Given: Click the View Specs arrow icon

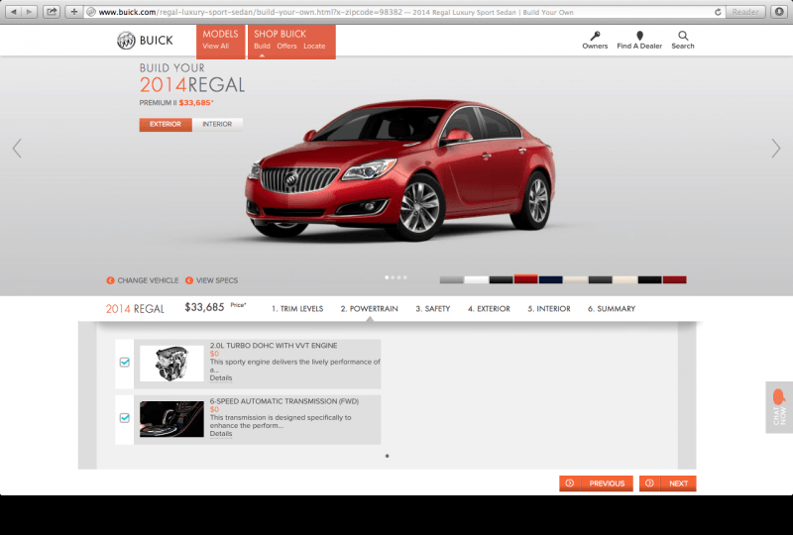Looking at the screenshot, I should [x=189, y=280].
